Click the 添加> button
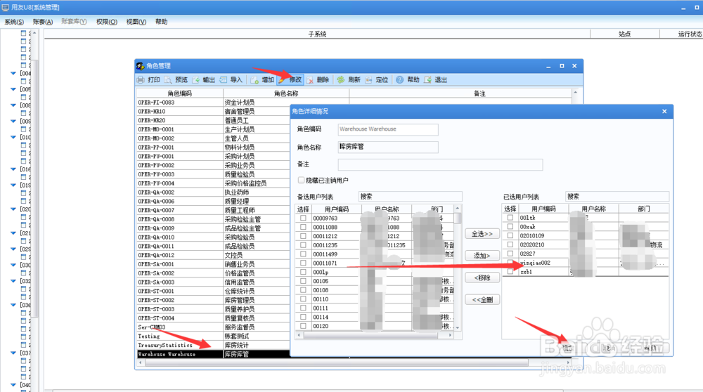 [482, 256]
